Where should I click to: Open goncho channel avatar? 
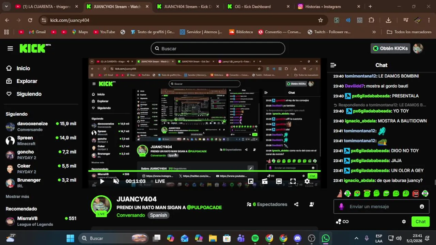[10, 155]
